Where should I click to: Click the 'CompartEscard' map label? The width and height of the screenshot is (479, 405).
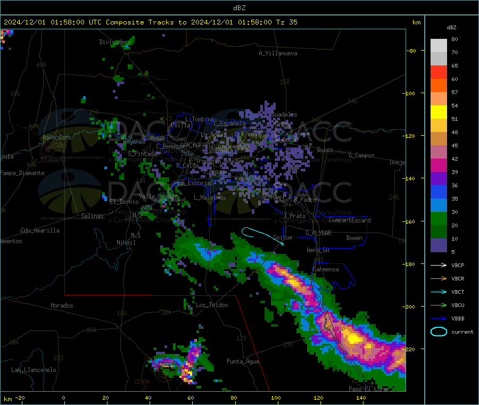click(x=350, y=220)
